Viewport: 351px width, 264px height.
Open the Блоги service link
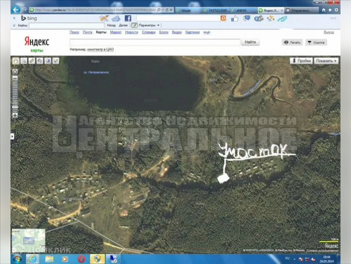coord(164,32)
